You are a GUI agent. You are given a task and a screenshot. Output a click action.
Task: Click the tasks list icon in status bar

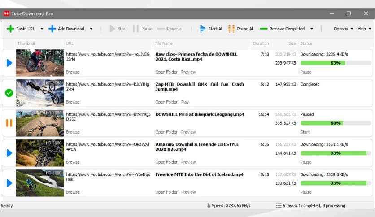[279, 205]
